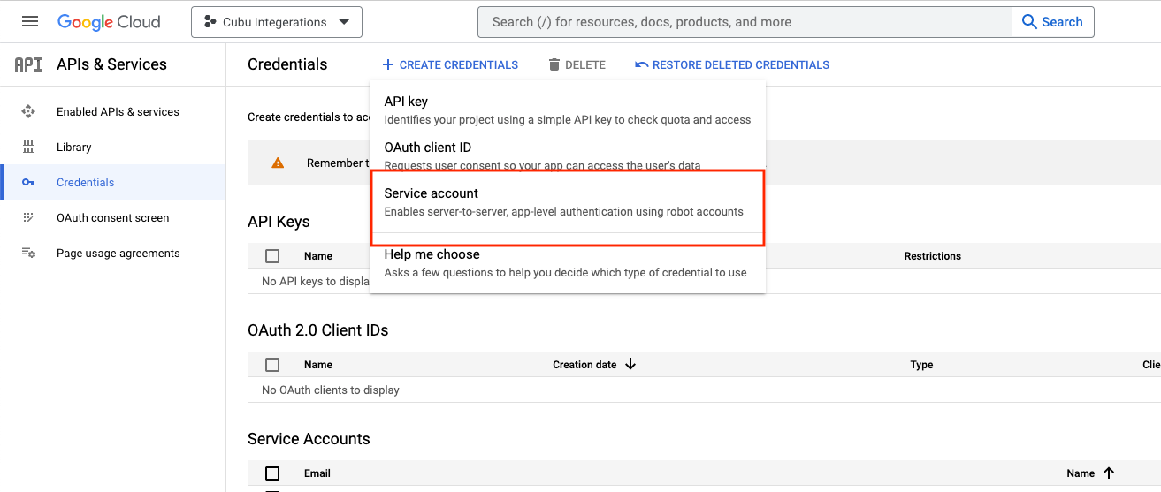Focus the resources search field
Screen dimensions: 1161x492
745,22
